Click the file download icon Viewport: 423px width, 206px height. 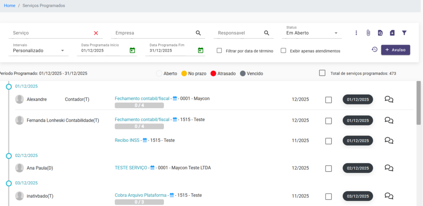392,33
